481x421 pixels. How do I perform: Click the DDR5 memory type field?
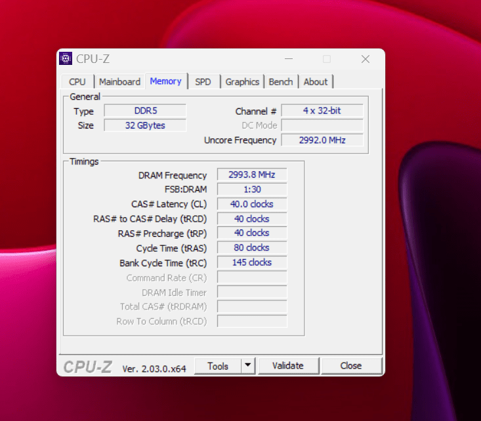(145, 110)
